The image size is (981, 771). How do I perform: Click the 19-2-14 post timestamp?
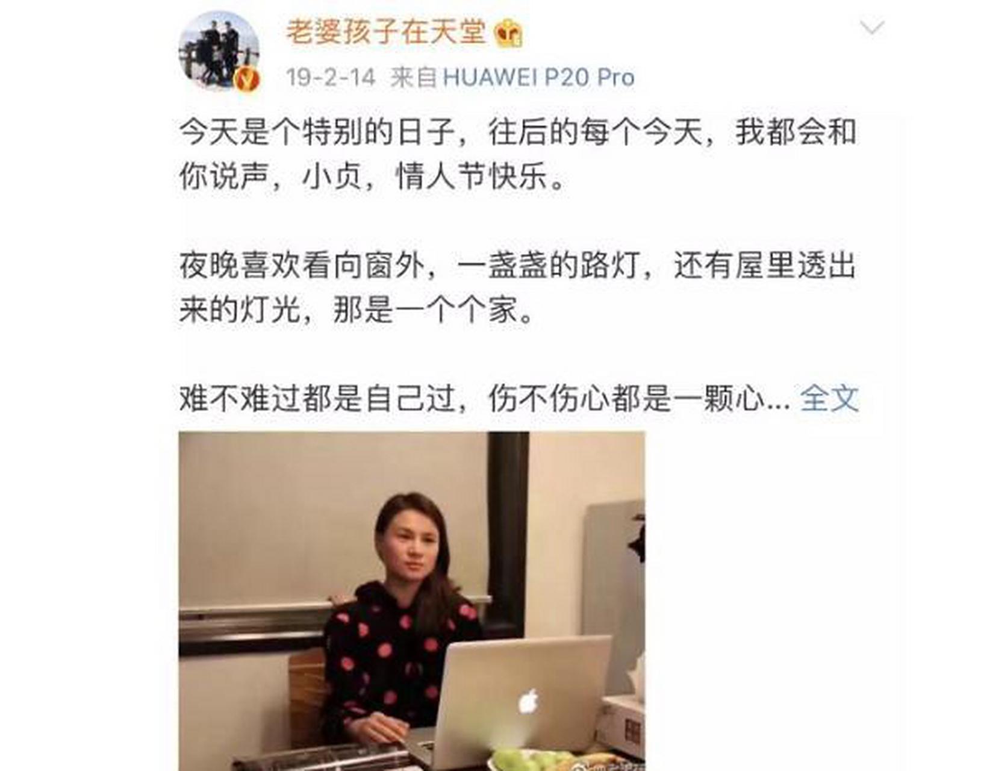[x=331, y=78]
